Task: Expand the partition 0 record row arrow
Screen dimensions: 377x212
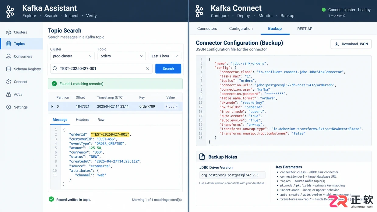Action: pyautogui.click(x=52, y=106)
